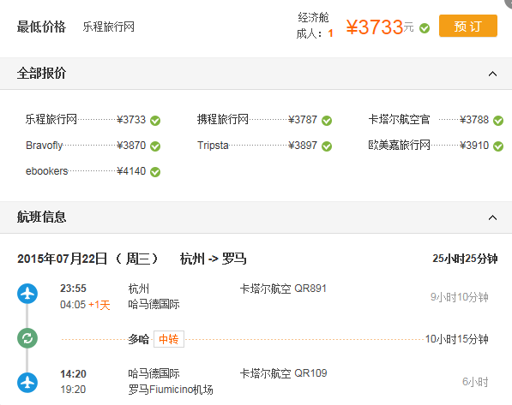Open the ebookers quote
Image resolution: width=512 pixels, height=405 pixels.
(46, 171)
